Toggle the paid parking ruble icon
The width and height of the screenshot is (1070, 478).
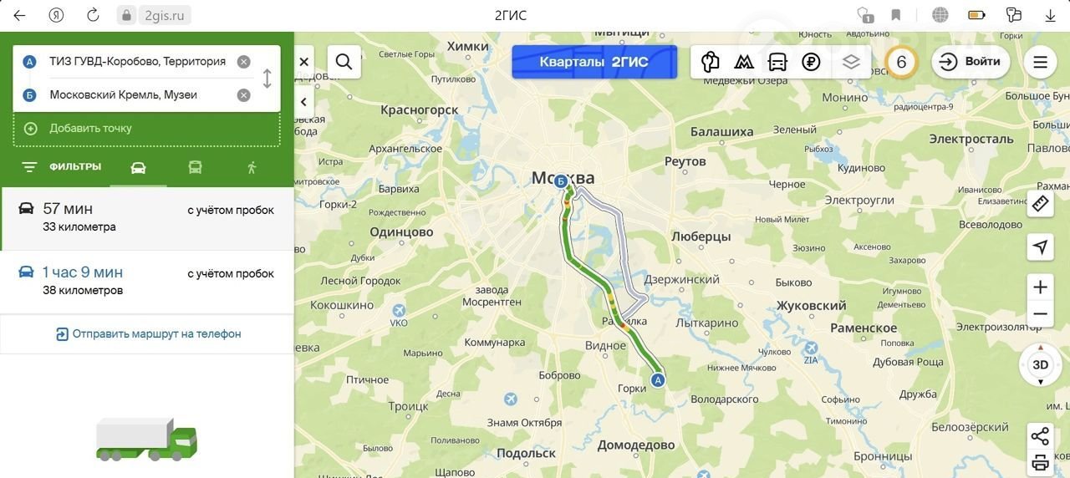(x=811, y=62)
